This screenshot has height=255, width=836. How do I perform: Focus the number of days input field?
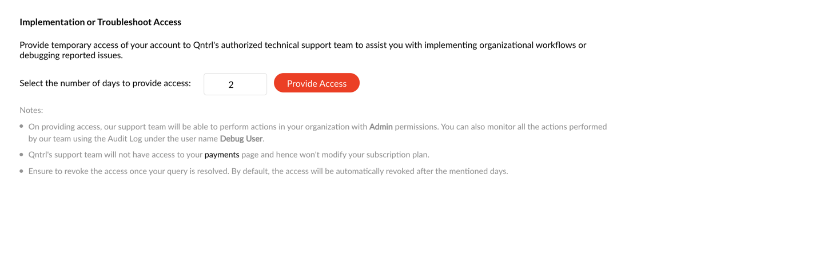click(x=235, y=84)
